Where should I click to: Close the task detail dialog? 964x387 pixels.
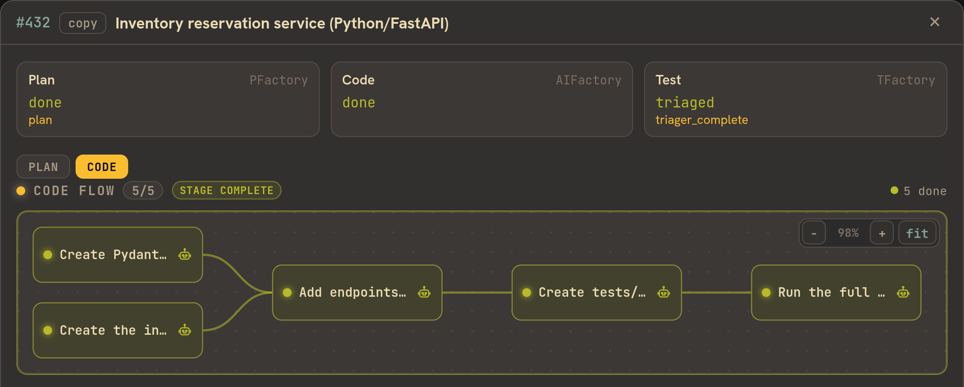click(x=934, y=22)
